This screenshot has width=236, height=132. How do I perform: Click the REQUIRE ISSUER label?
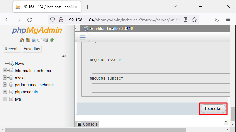click(x=105, y=60)
